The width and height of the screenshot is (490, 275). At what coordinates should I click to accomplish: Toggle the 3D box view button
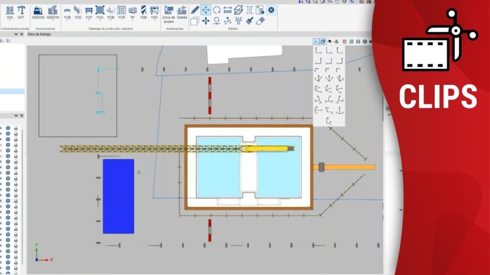click(x=323, y=42)
